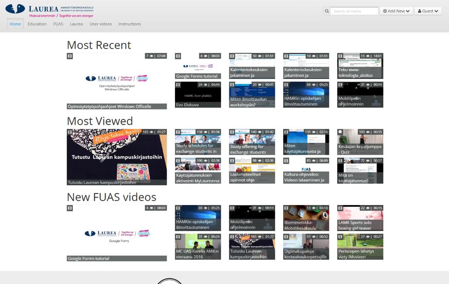Click the media icon on the Biomimetiikka-Mobiilikesäkoulu video
Screen dimensions: 449x284
tap(286, 208)
